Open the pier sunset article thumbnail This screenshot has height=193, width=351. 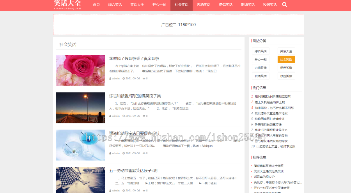click(x=81, y=108)
